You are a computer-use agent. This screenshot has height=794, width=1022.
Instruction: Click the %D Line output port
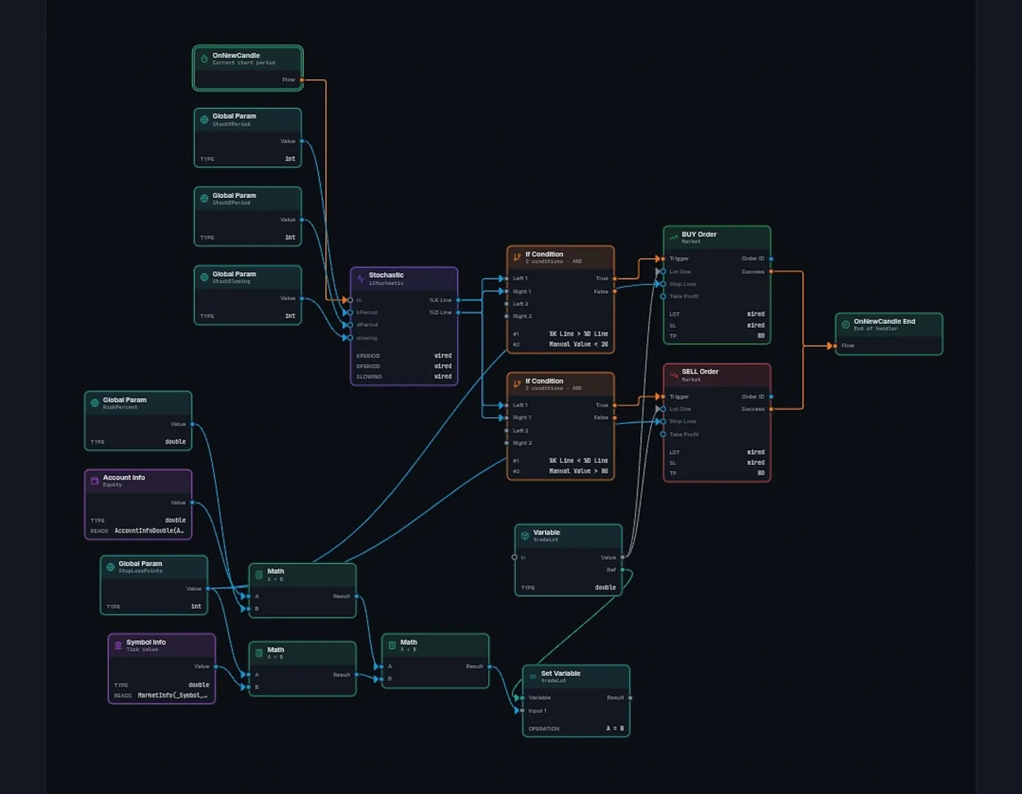click(458, 312)
